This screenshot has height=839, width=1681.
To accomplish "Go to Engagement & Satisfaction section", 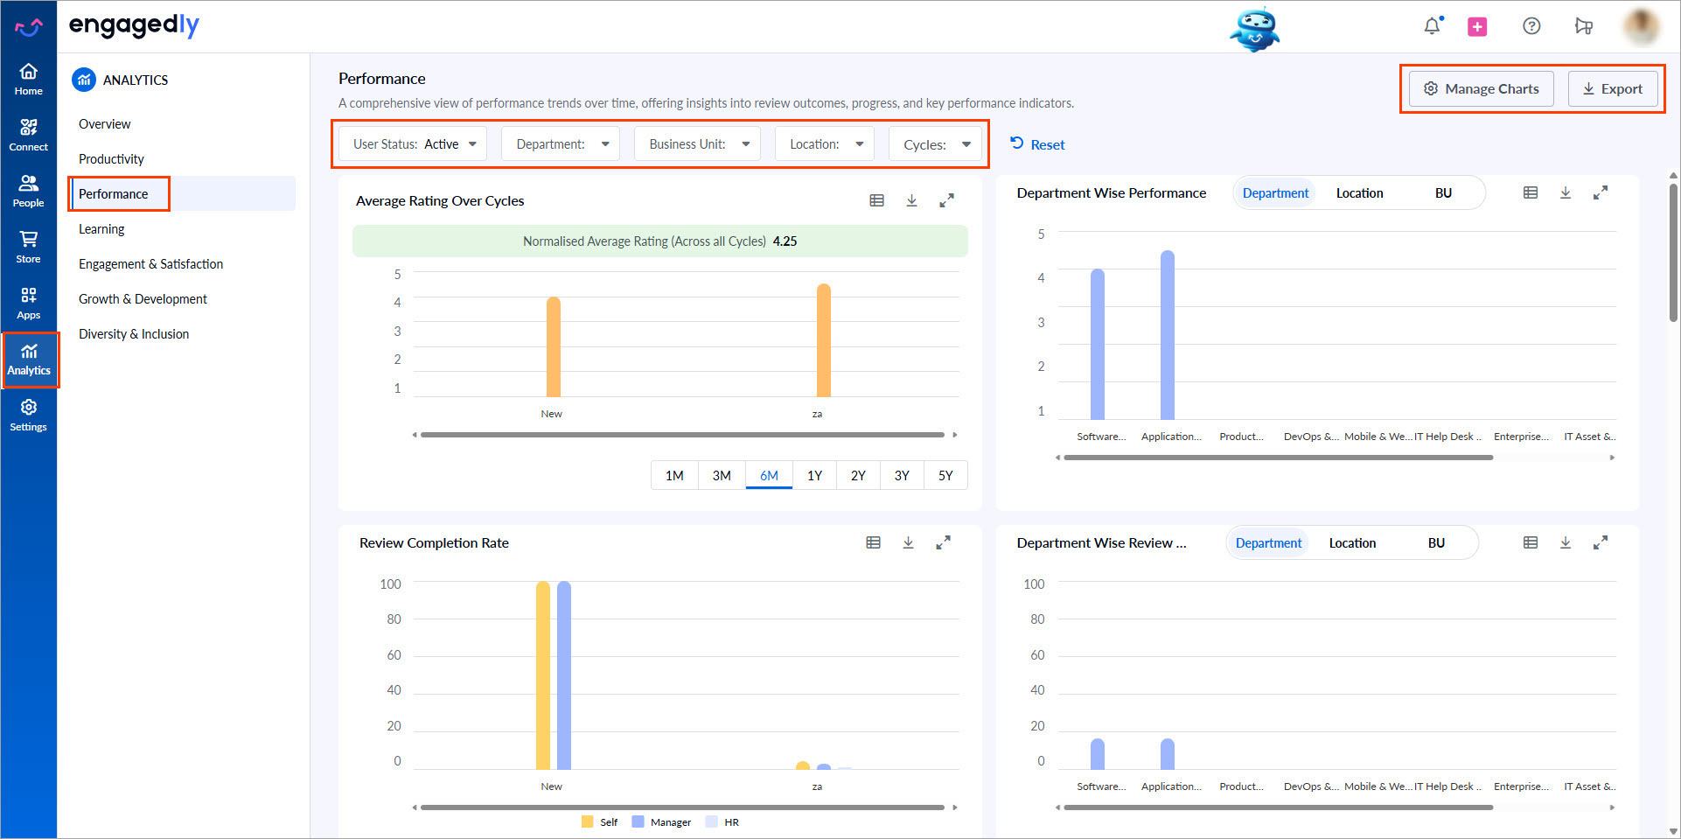I will [x=150, y=264].
